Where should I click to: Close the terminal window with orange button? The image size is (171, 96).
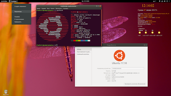(x=100, y=6)
